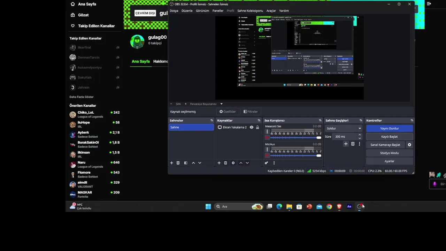The image size is (446, 251).
Task: Click Yayını Durdur to stop streaming
Action: pos(389,128)
